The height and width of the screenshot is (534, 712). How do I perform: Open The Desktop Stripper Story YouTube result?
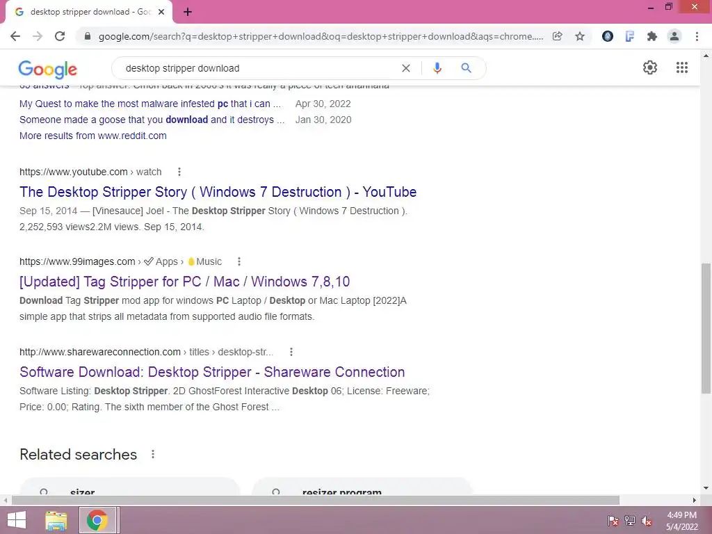tap(218, 192)
